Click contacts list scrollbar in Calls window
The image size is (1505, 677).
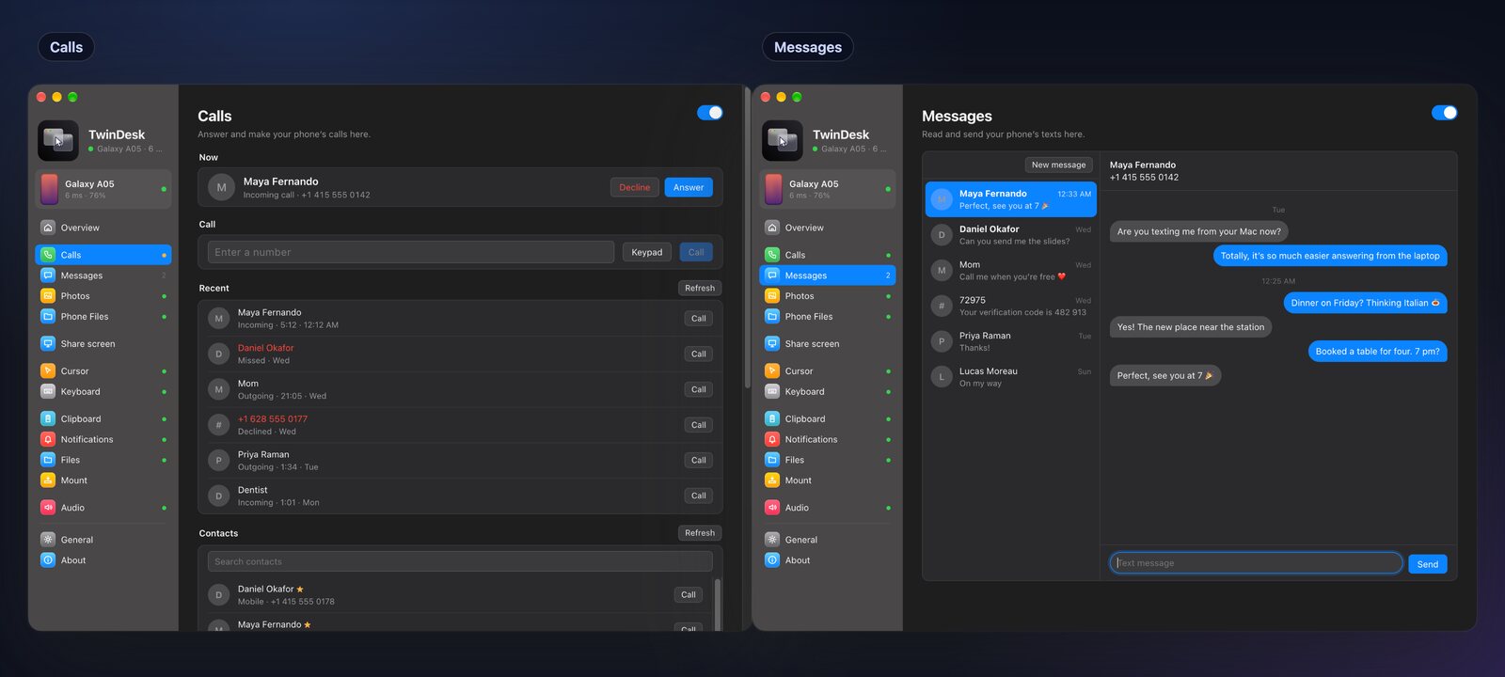(x=719, y=604)
